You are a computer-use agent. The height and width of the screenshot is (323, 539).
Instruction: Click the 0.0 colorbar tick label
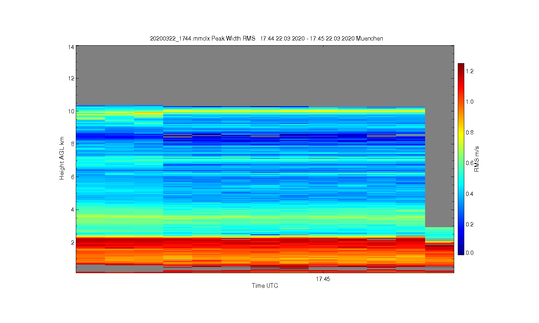pos(470,253)
